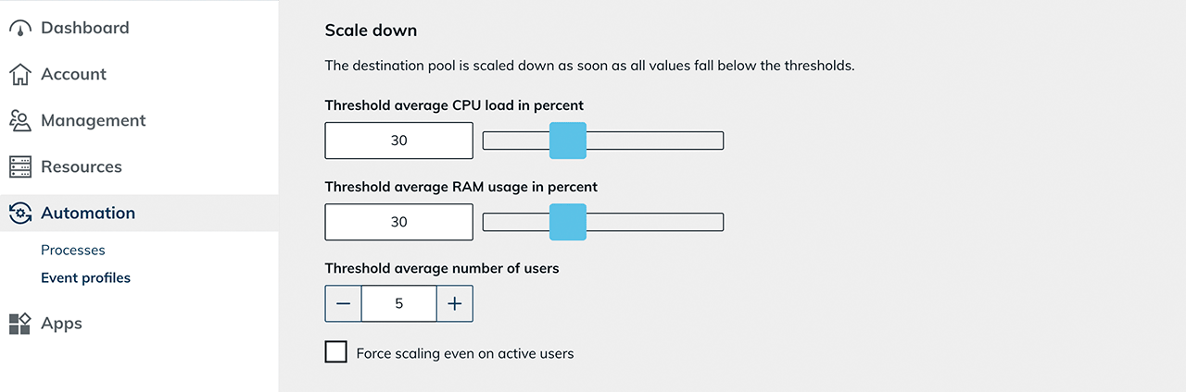1186x392 pixels.
Task: Enable Force scaling even on active users
Action: click(336, 353)
